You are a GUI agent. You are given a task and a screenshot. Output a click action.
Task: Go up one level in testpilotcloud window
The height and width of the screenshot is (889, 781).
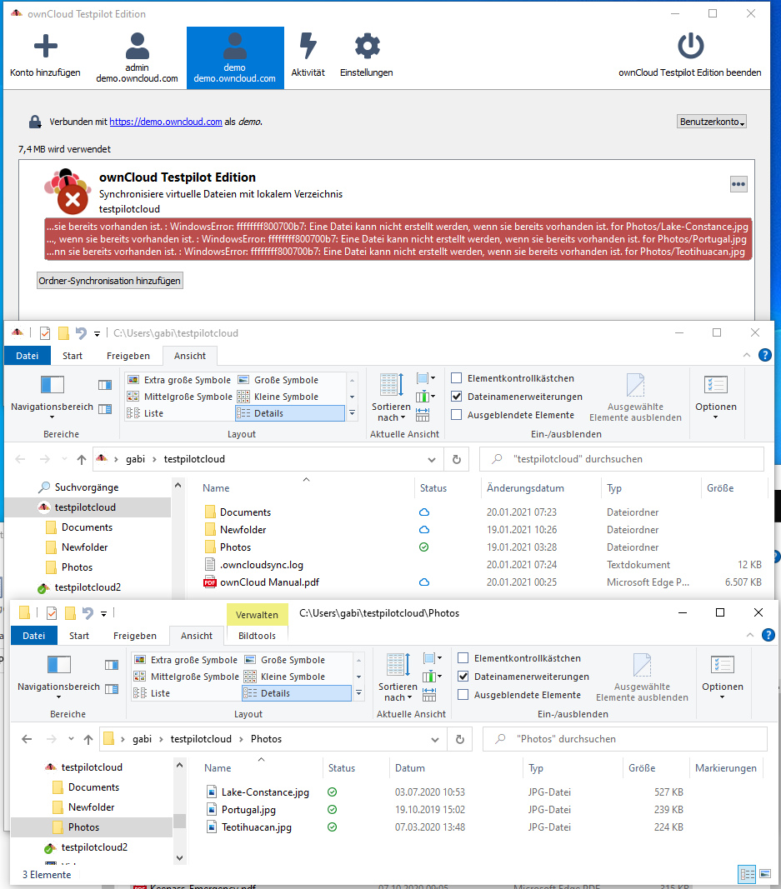coord(82,460)
